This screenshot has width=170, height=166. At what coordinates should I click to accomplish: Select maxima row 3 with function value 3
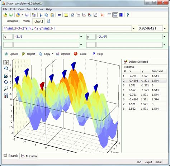pyautogui.click(x=145, y=85)
